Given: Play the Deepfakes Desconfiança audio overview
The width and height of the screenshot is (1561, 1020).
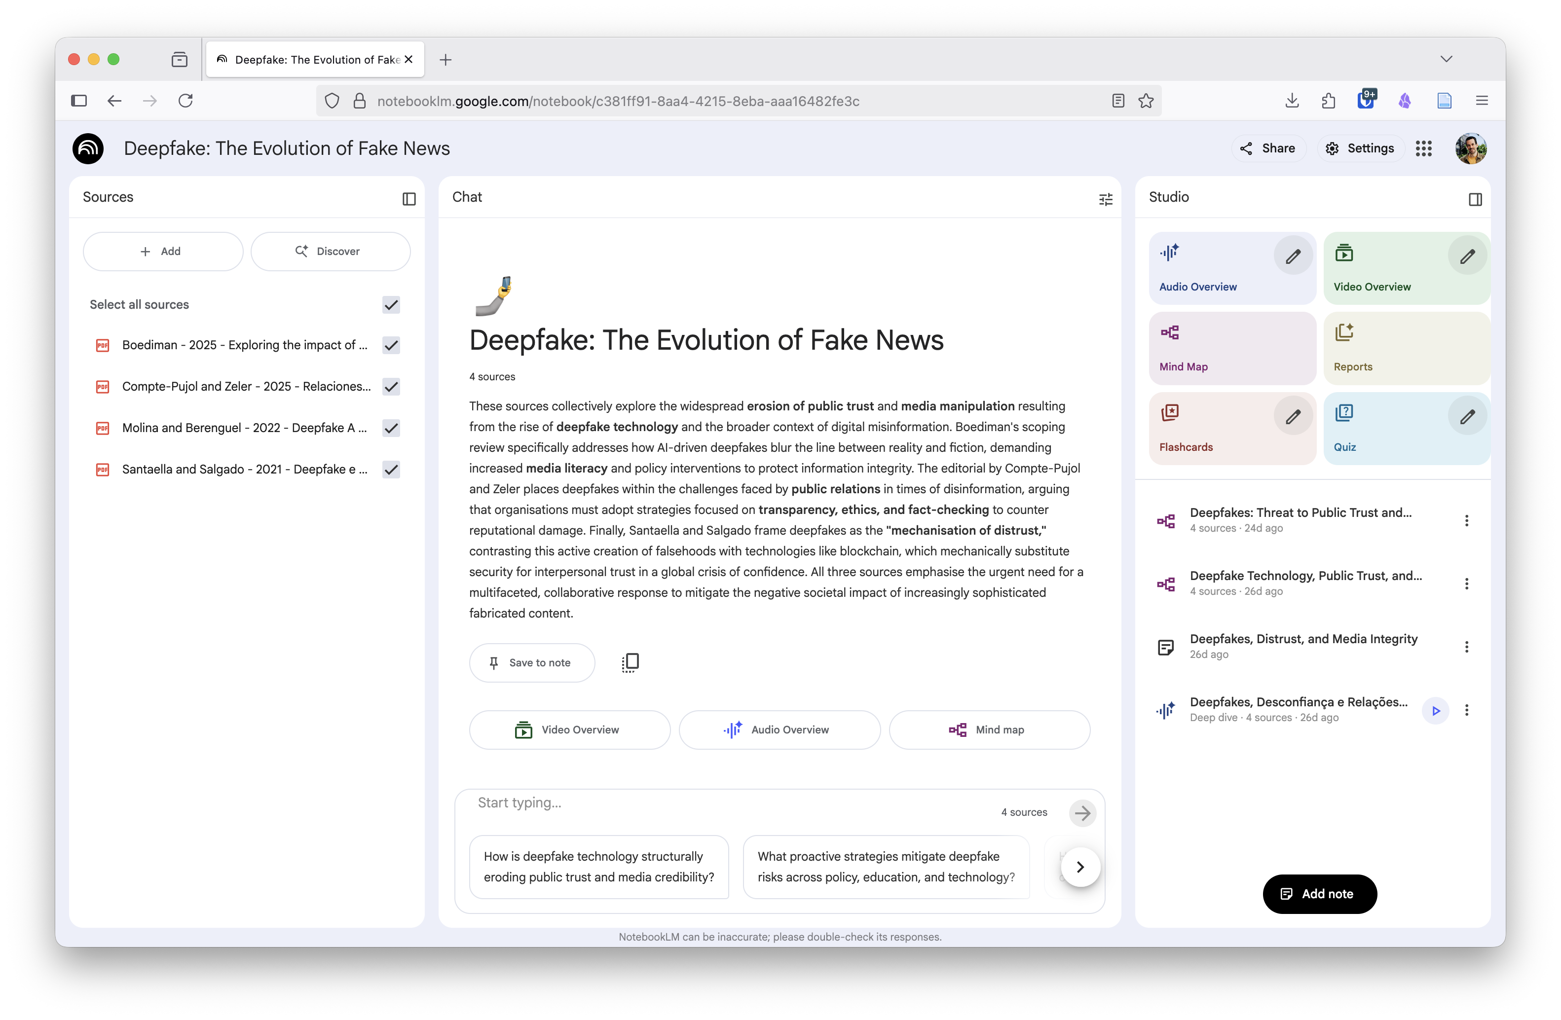Looking at the screenshot, I should (x=1435, y=711).
